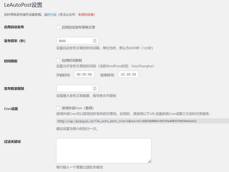Screen dimensions: 229x172
Task: Click the stepper arrows in 发布数量限制 field
Action: click(x=95, y=88)
